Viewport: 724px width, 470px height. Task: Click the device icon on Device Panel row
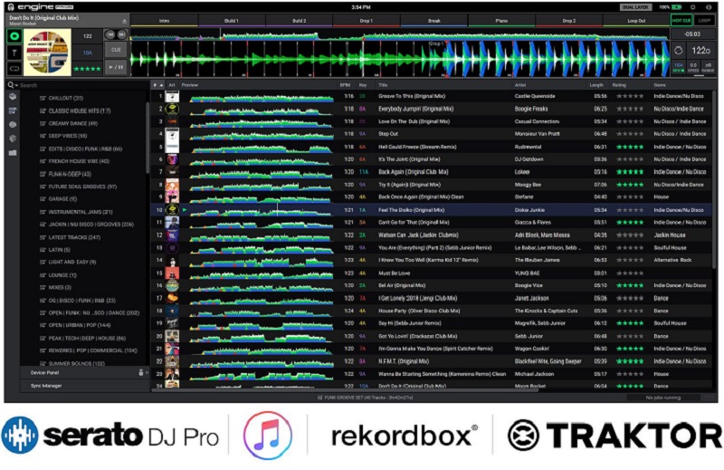coord(141,372)
